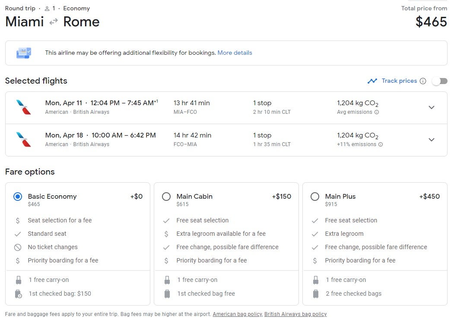Image resolution: width=454 pixels, height=325 pixels.
Task: Enable the Track prices toggle
Action: point(440,81)
